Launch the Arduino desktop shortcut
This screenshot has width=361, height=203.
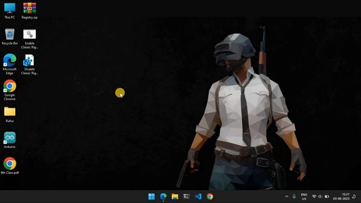tap(10, 140)
